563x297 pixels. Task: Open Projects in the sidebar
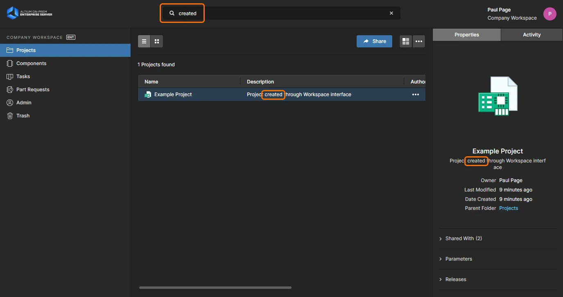pyautogui.click(x=66, y=50)
